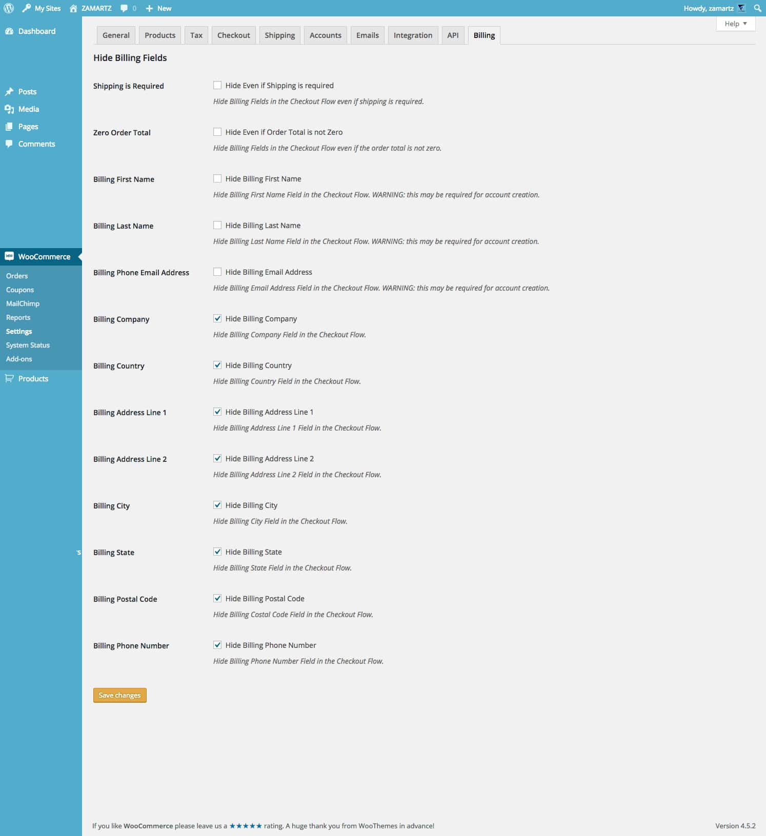This screenshot has width=766, height=836.
Task: Enable Hide Even if Shipping is required
Action: coord(217,85)
